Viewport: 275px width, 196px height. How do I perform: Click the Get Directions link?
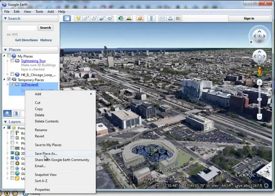point(27,40)
